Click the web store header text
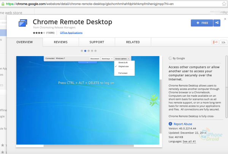Viewport: 228px width, 154px height. (11, 13)
